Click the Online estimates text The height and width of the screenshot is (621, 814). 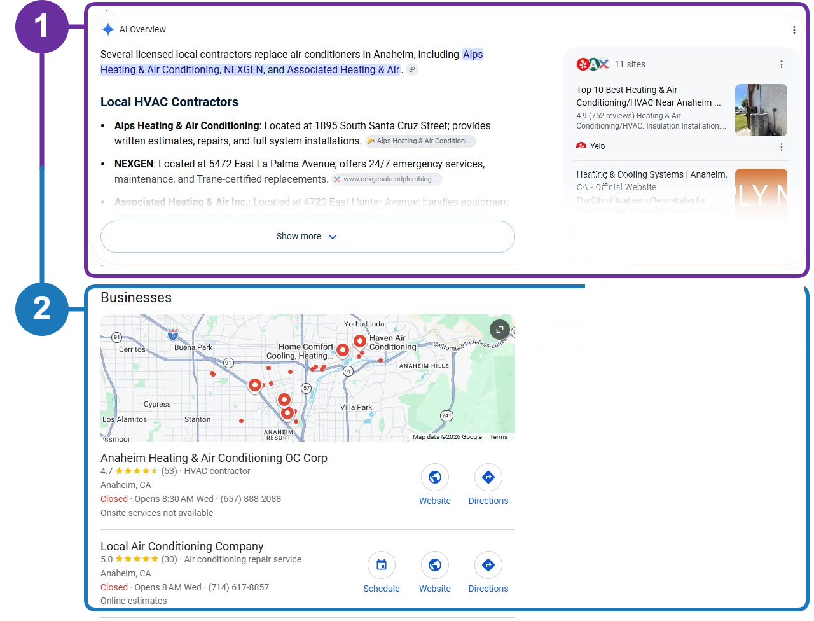(x=134, y=601)
